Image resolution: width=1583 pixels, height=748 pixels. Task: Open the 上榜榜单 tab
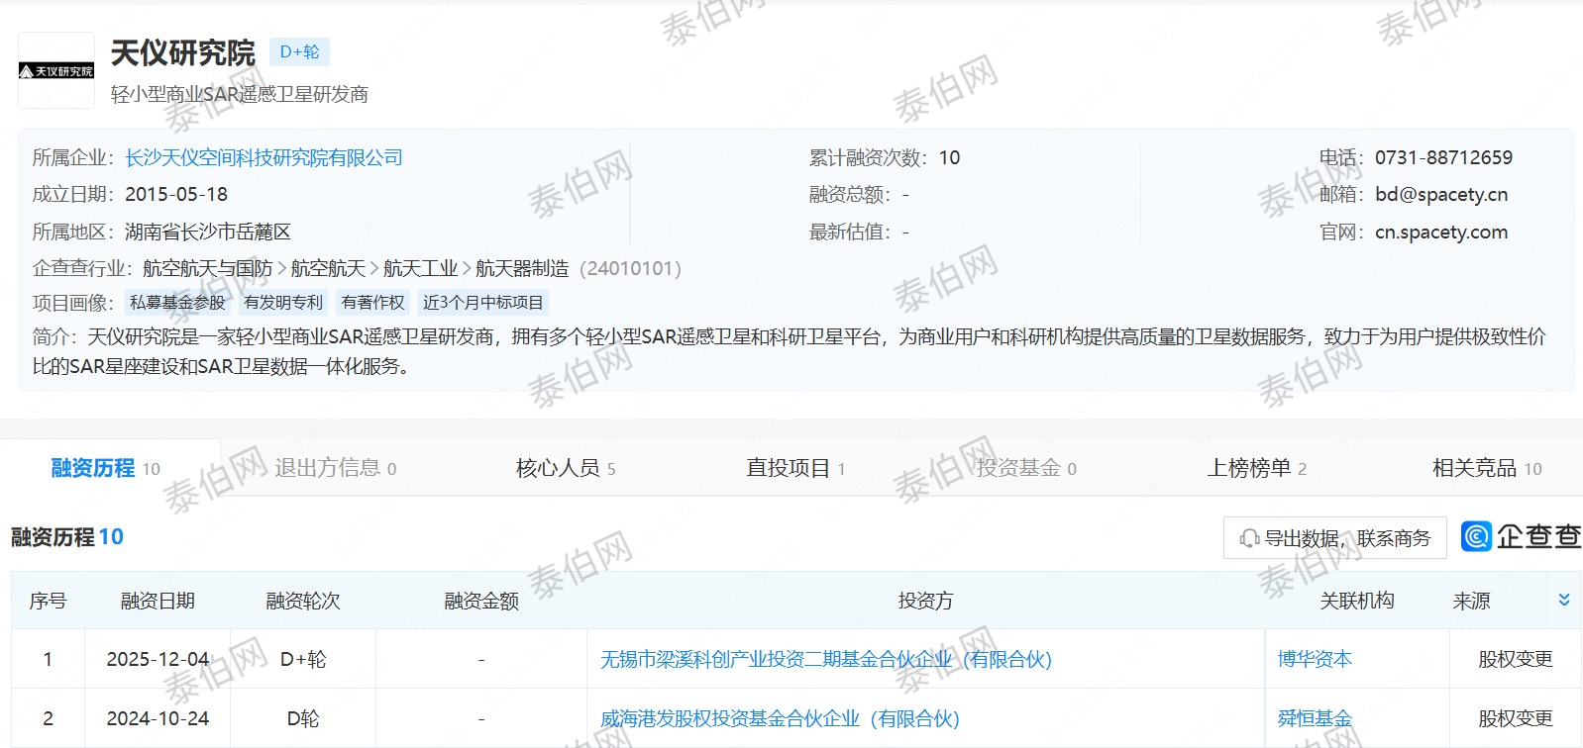tap(1255, 468)
